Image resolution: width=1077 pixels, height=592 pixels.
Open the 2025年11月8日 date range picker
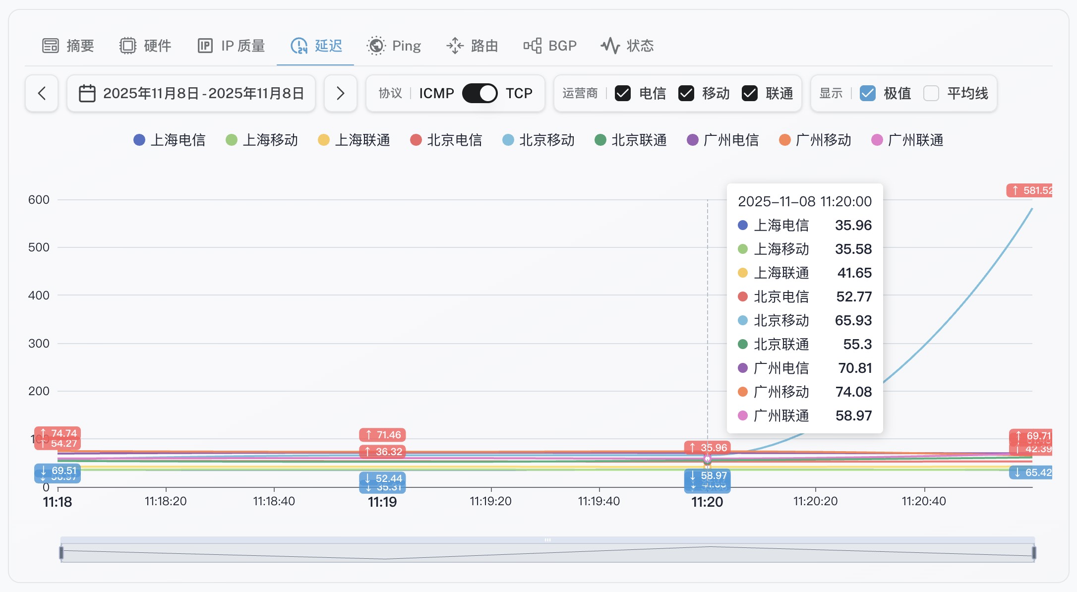pyautogui.click(x=203, y=93)
